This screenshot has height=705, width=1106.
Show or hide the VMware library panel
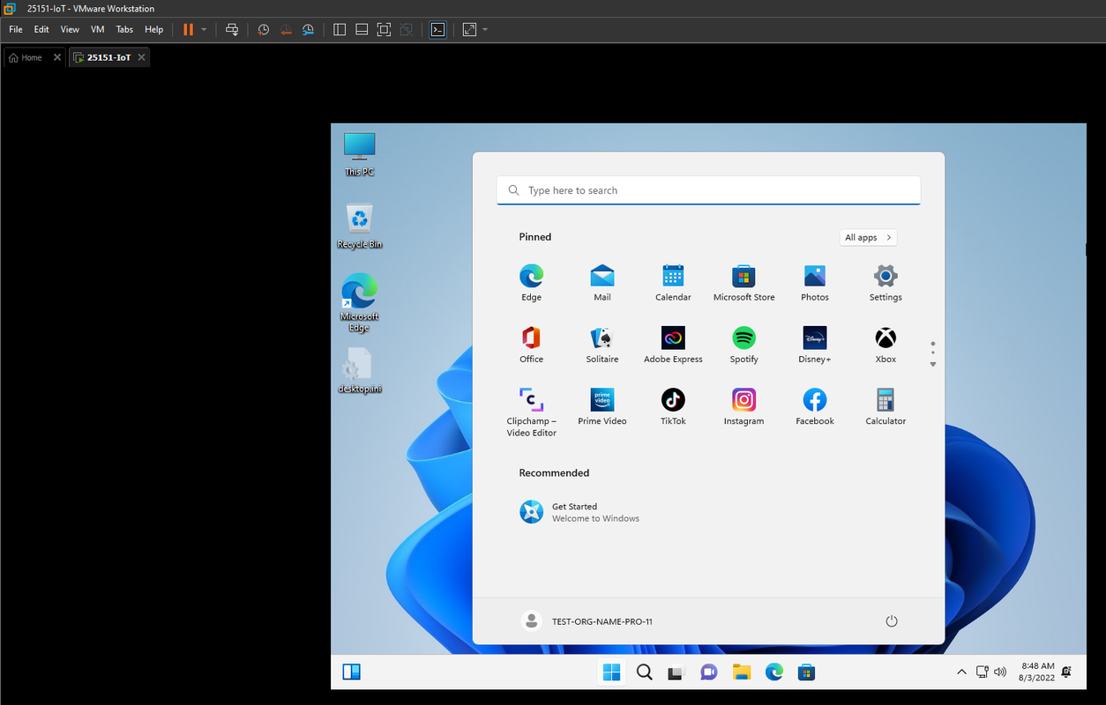coord(340,29)
